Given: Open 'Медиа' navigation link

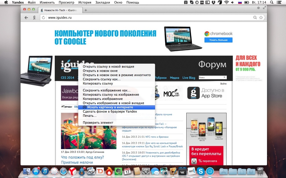Looking at the screenshot, I should [175, 78].
